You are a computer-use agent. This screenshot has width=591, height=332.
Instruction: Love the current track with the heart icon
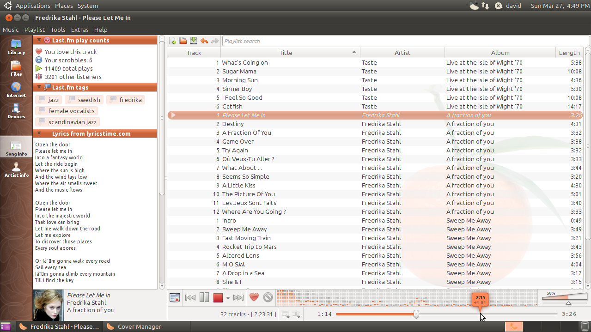pos(254,297)
